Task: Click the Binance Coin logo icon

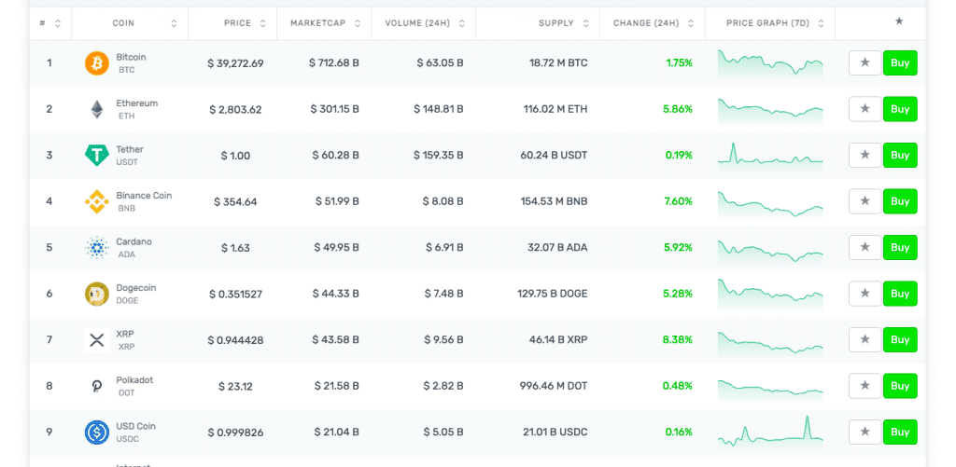Action: [x=97, y=201]
